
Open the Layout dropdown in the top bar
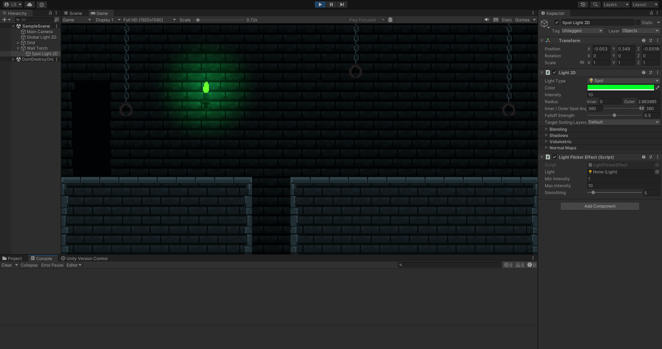click(x=645, y=4)
